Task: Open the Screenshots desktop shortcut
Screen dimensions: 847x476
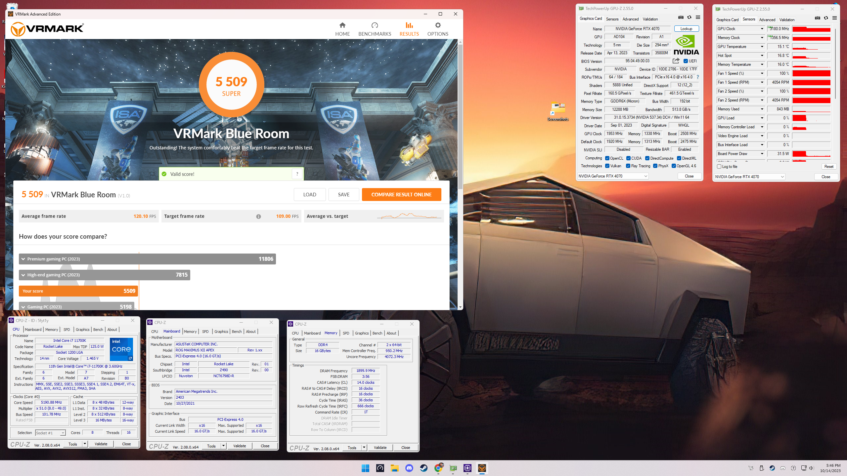Action: click(558, 111)
